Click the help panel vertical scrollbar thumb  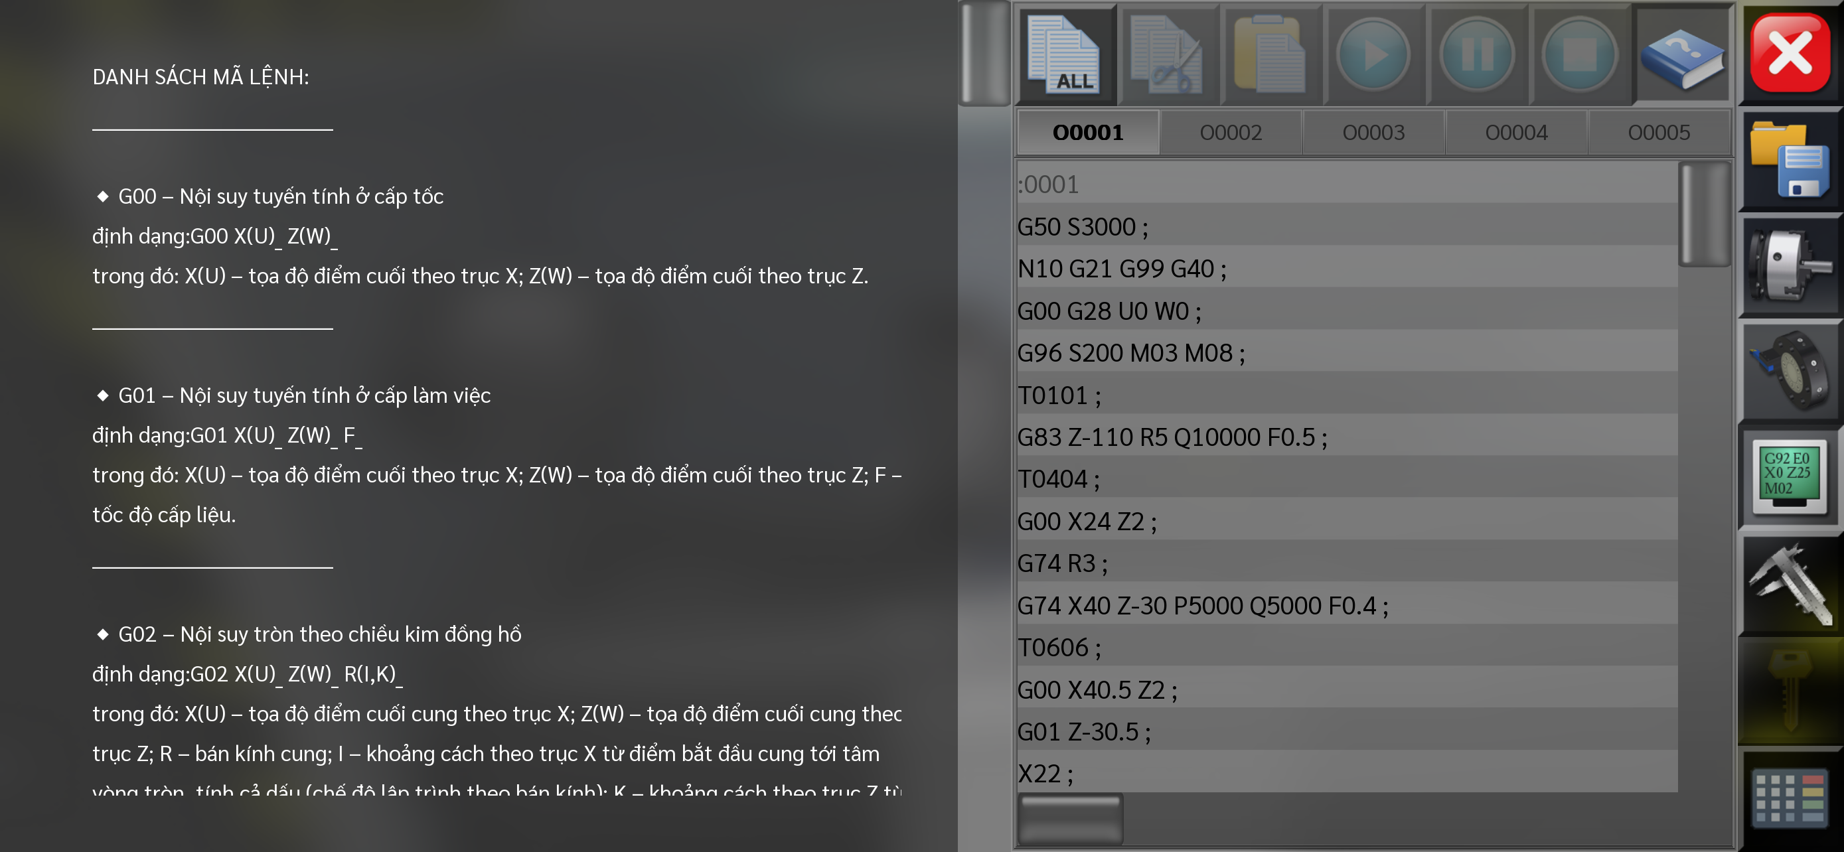point(985,54)
